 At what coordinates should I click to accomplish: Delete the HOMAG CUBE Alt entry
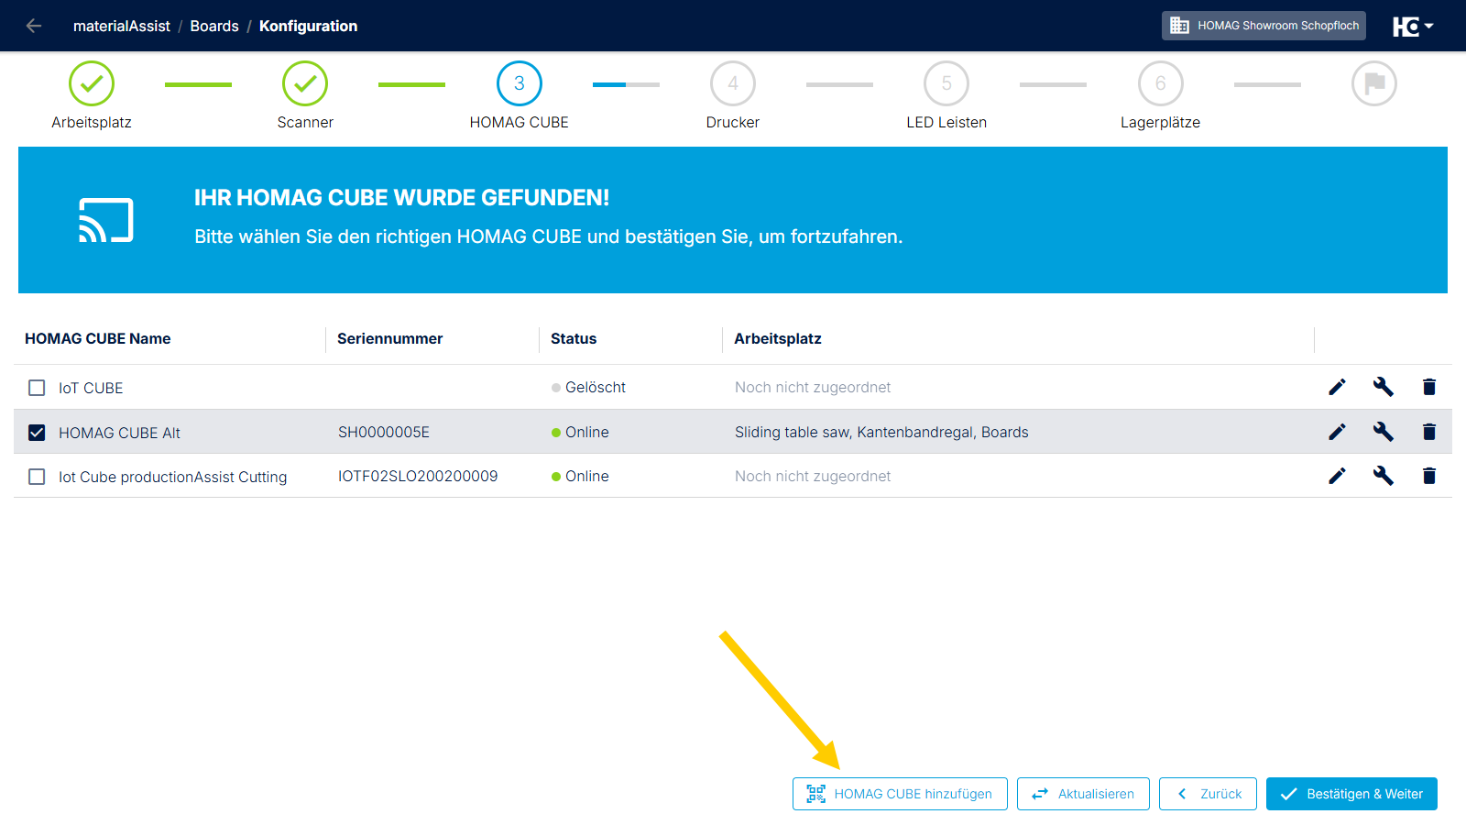click(1428, 432)
